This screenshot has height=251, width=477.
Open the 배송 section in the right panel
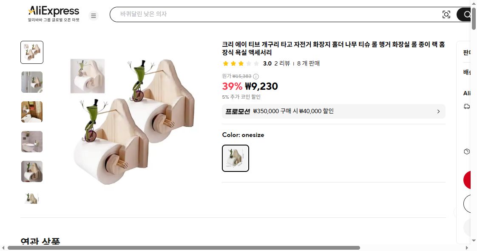coord(467,72)
